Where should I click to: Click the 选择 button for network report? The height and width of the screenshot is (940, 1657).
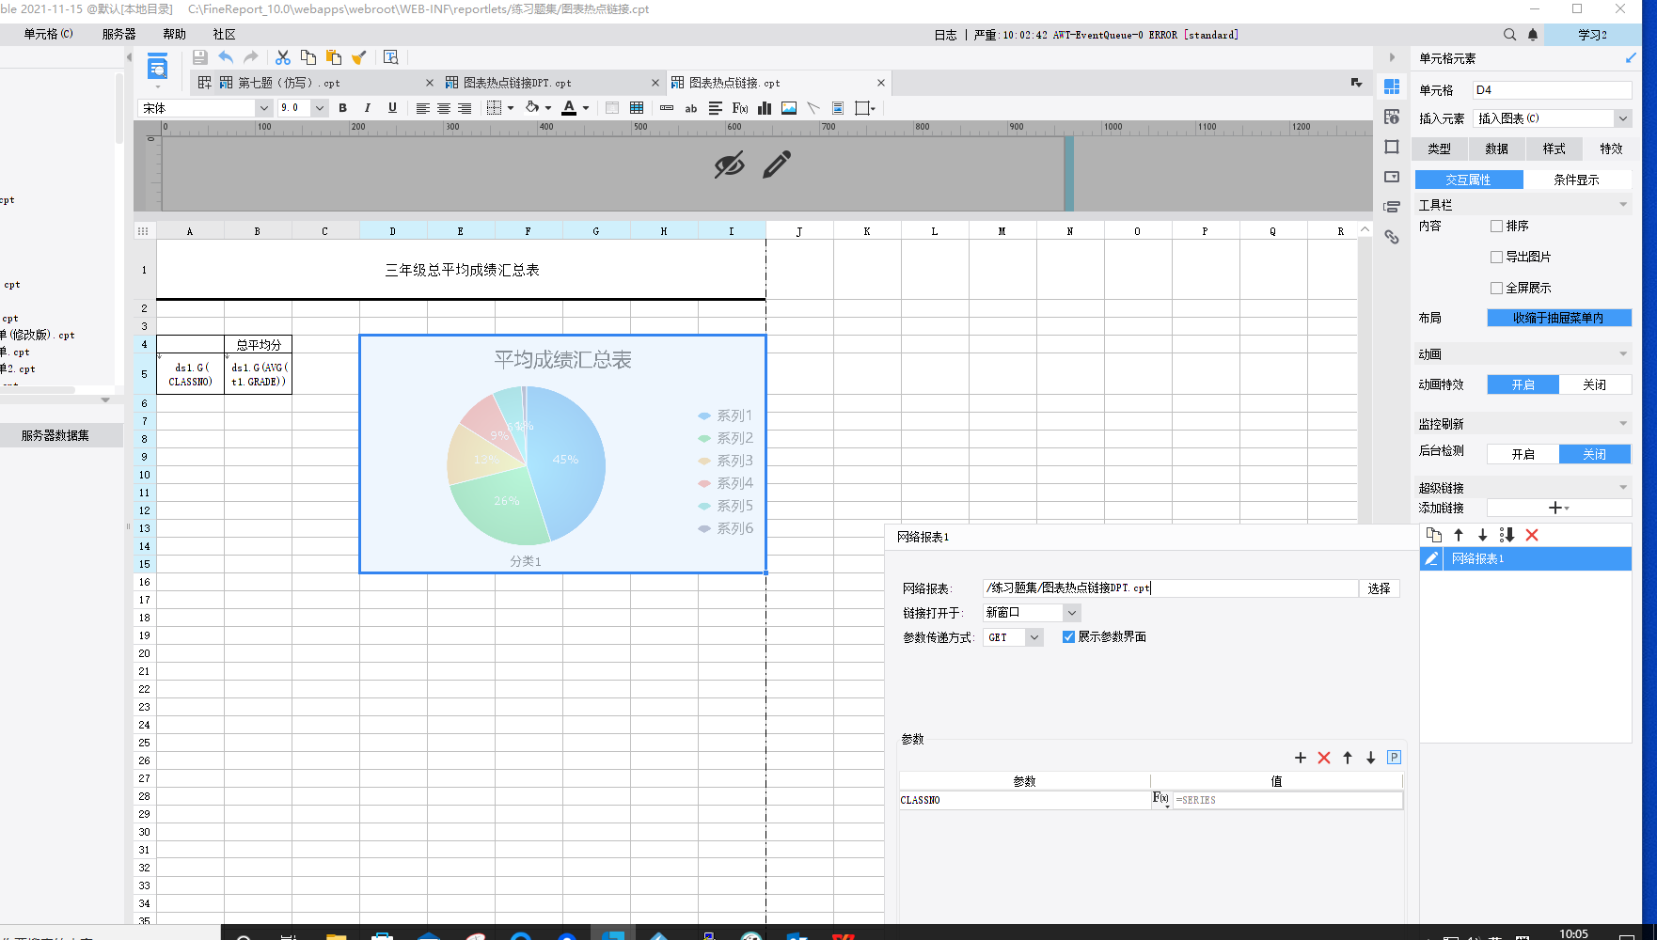point(1380,588)
